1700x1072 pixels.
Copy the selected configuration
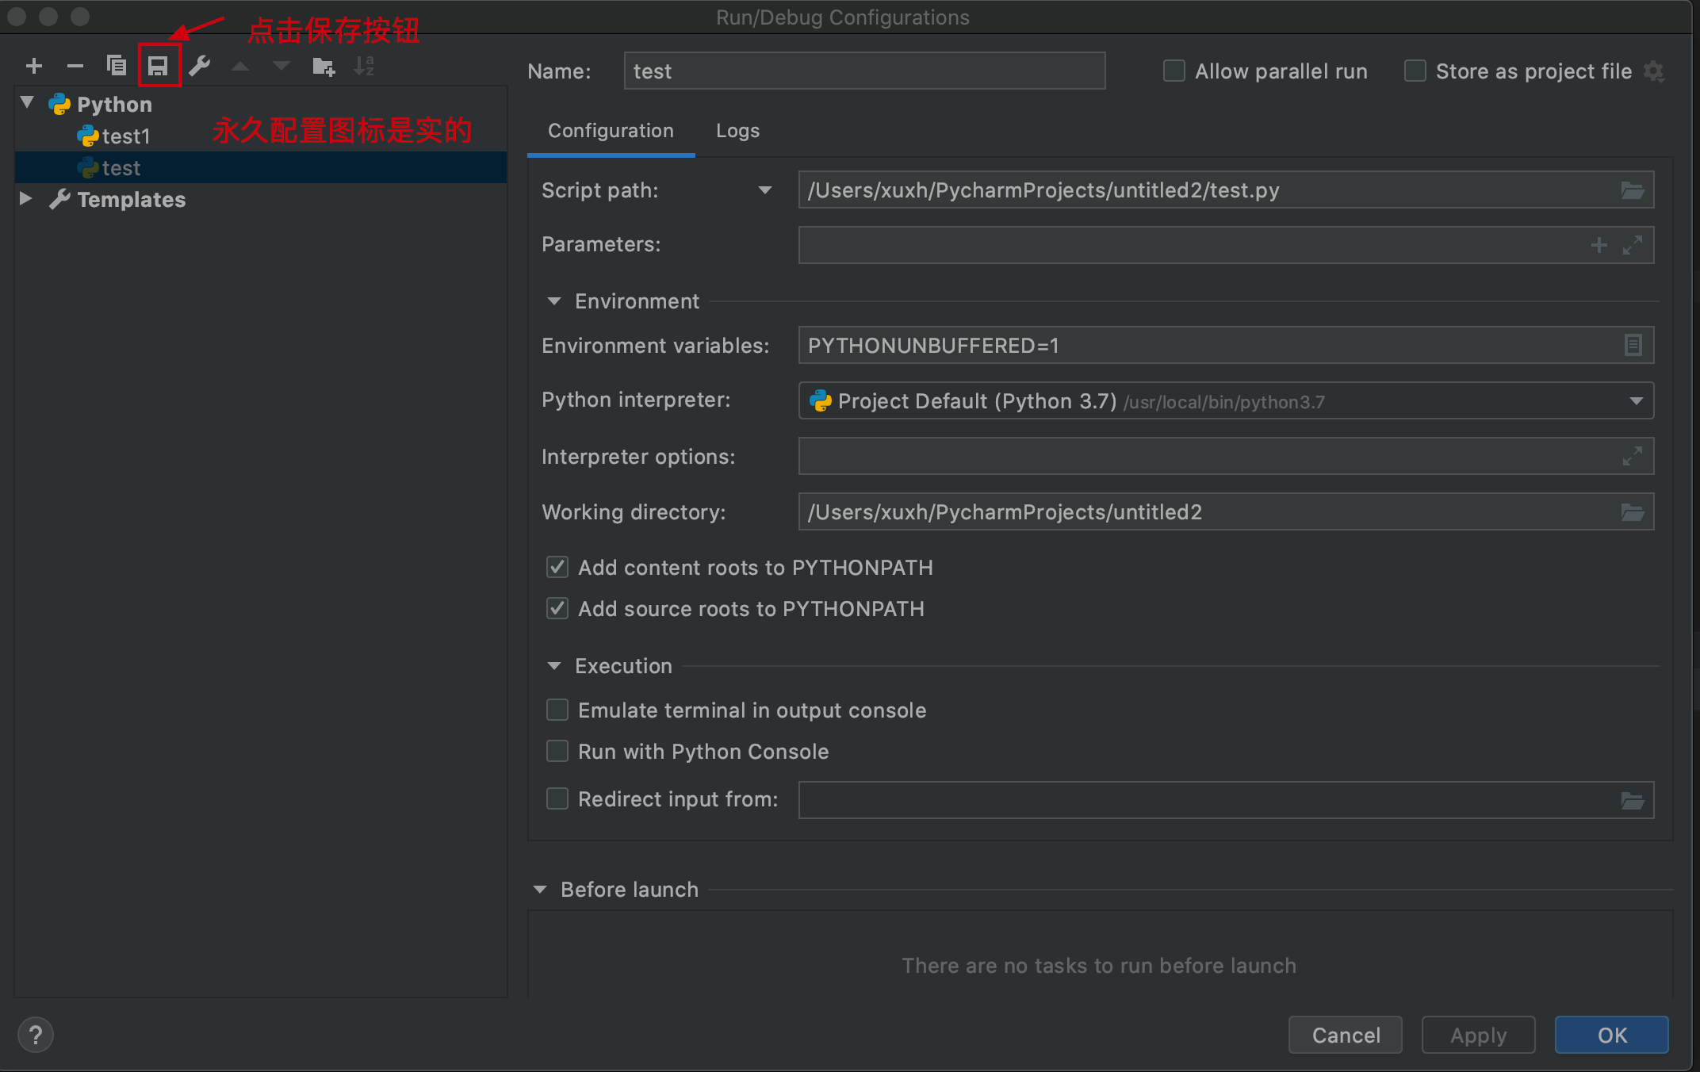point(117,66)
